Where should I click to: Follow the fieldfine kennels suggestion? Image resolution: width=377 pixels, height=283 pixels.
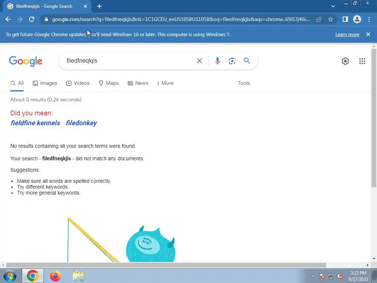pyautogui.click(x=35, y=123)
